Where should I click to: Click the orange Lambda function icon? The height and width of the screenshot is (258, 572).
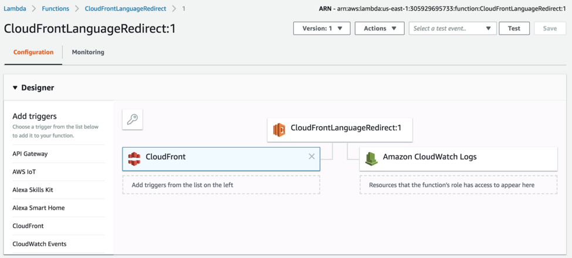click(279, 129)
